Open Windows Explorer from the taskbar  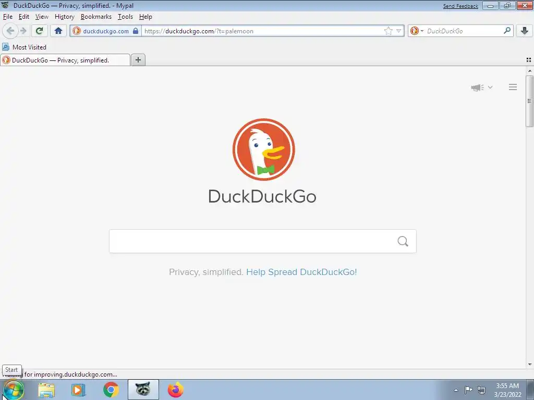click(x=46, y=390)
